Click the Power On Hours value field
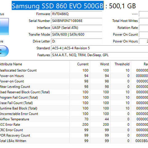Image resolution: width=148 pixels, height=148 pixels. 143,41
